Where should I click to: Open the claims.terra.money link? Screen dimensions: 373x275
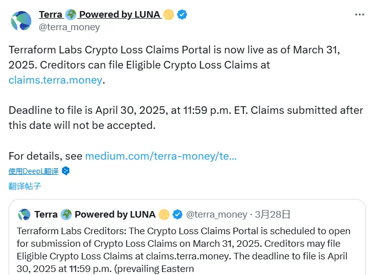click(56, 80)
